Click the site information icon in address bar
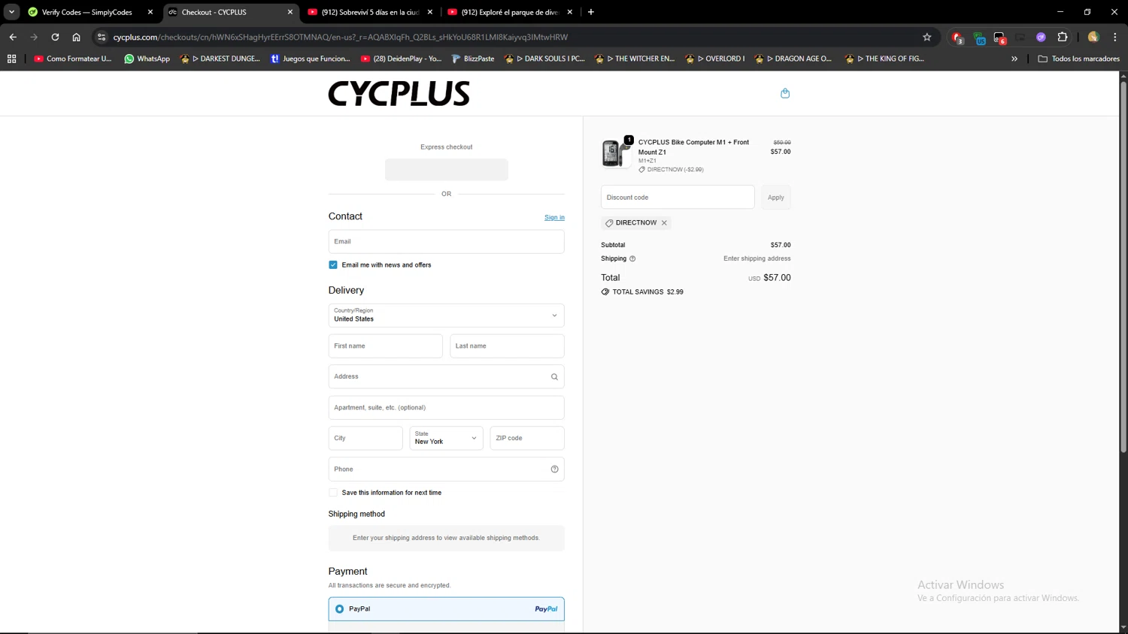 [102, 37]
